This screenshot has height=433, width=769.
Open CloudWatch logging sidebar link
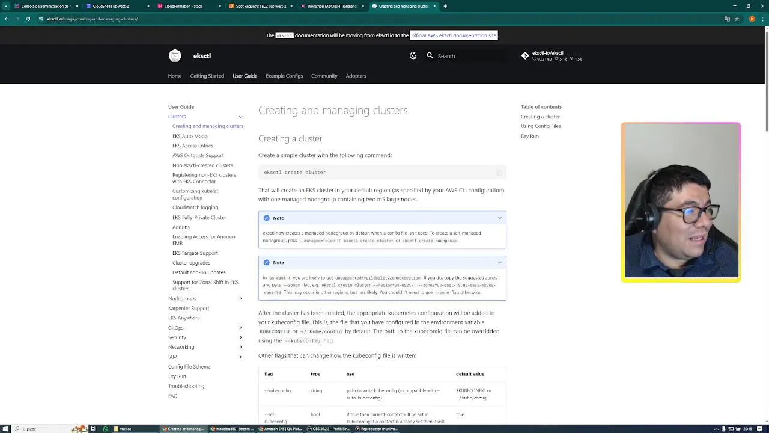tap(195, 207)
